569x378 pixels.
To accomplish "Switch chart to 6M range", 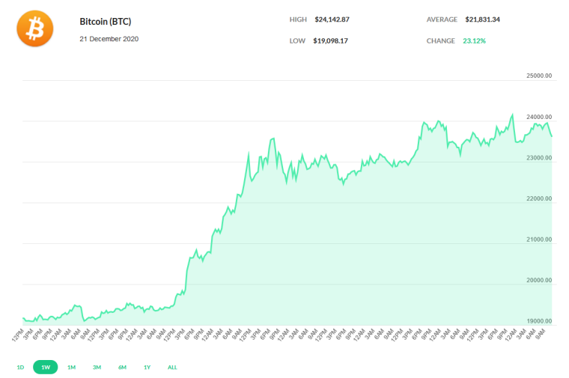I will point(122,367).
